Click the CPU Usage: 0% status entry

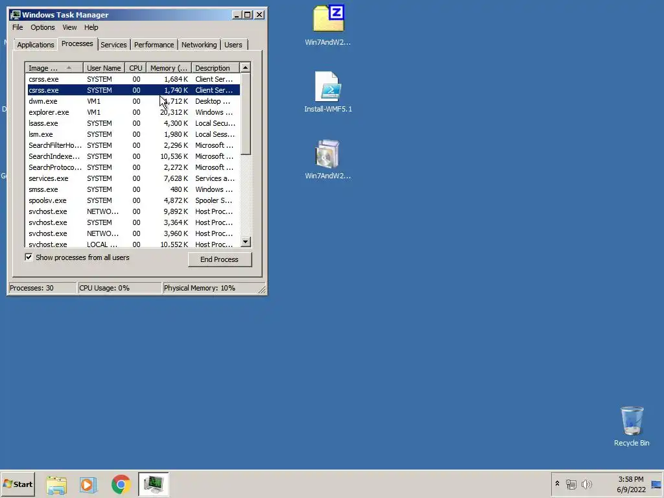[x=120, y=288]
